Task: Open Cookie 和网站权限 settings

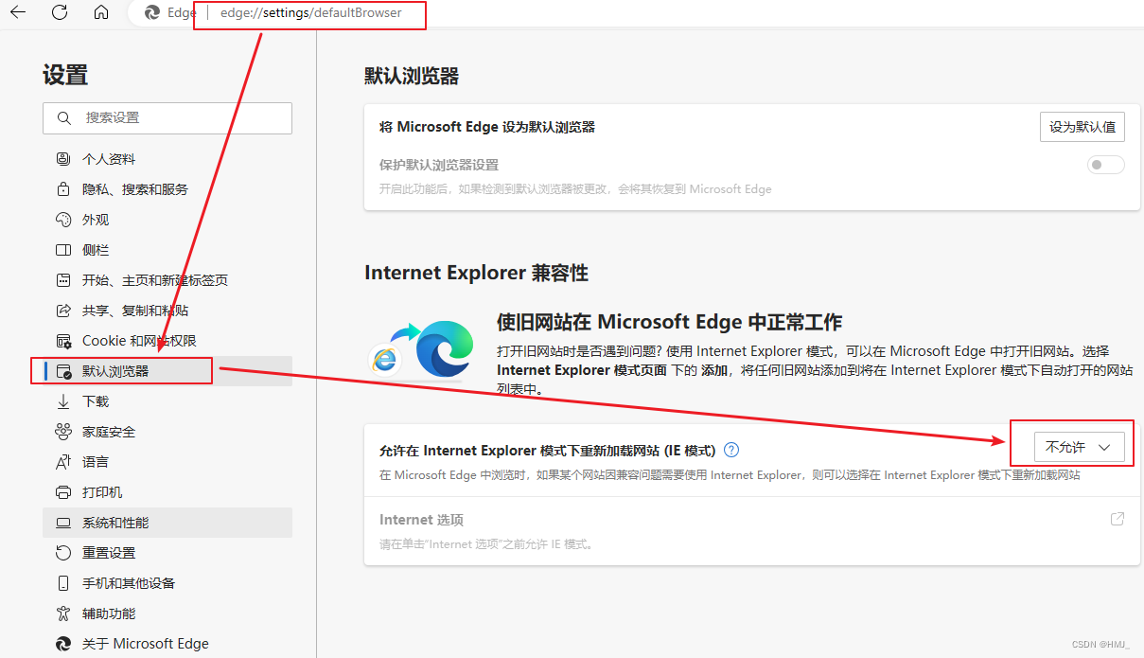Action: click(167, 341)
